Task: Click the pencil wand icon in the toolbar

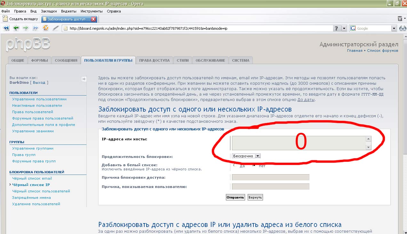Action: click(56, 28)
